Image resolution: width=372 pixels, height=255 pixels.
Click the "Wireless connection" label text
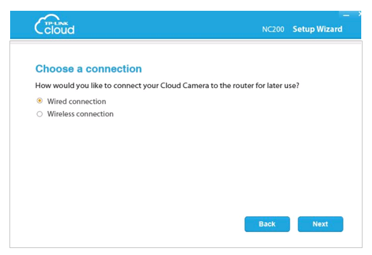(80, 114)
